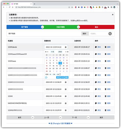Select the minutes field showing 54
Image resolution: width=121 pixels, height=129 pixels.
click(54, 74)
